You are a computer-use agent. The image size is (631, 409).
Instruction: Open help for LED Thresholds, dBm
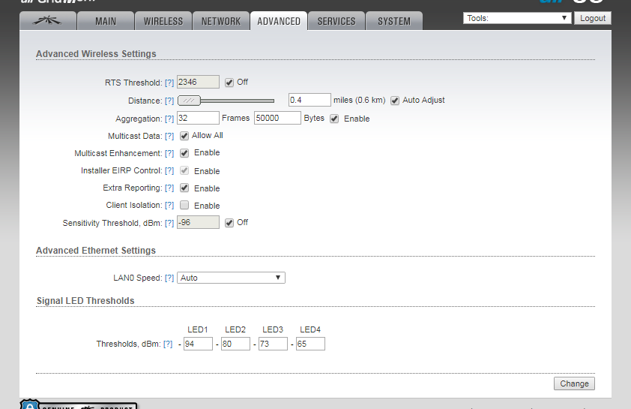click(168, 344)
